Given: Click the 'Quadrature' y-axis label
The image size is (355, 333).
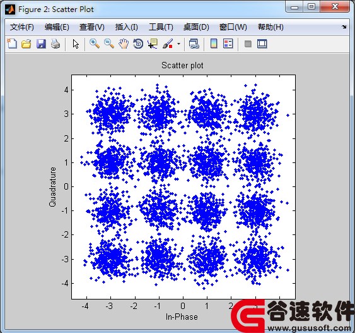Looking at the screenshot, I should click(52, 187).
